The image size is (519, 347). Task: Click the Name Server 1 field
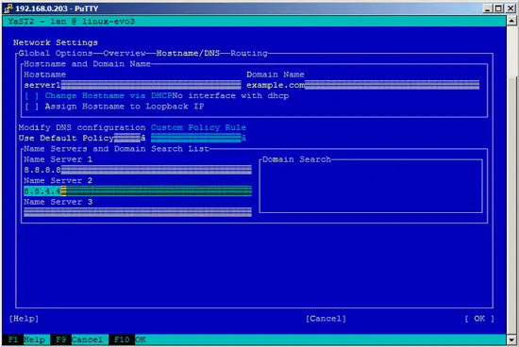click(138, 170)
